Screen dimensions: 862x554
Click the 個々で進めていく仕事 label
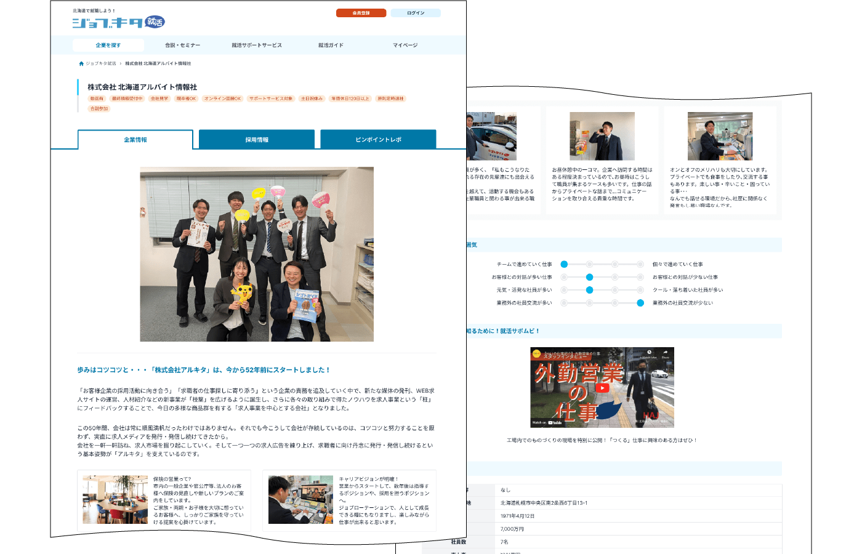tap(677, 264)
